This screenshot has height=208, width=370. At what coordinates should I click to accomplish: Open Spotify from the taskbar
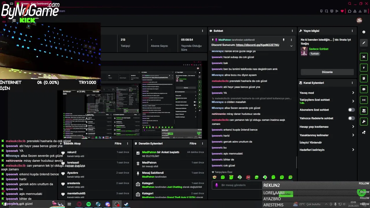click(88, 204)
